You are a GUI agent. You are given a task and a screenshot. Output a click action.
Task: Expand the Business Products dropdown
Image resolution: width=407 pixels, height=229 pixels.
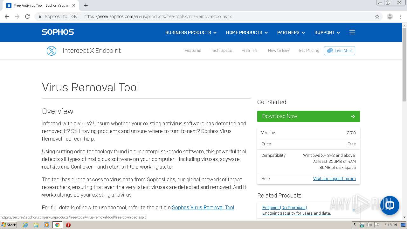191,32
